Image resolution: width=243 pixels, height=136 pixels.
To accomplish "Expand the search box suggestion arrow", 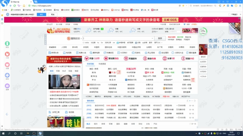I will coord(152,38).
